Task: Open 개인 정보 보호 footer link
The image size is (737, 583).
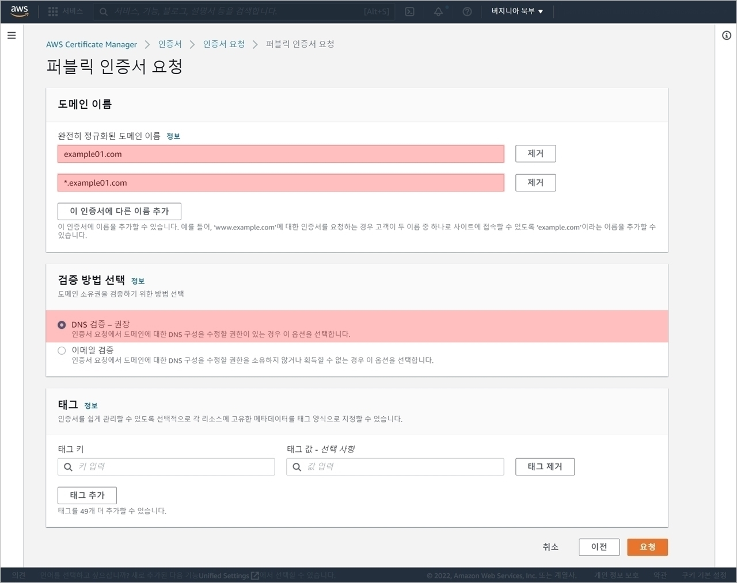Action: point(616,575)
